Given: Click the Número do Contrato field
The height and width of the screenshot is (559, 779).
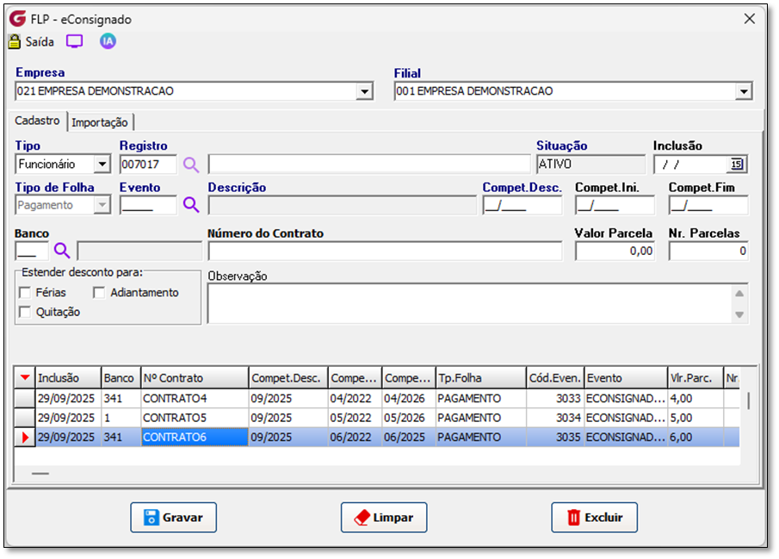Looking at the screenshot, I should (x=385, y=251).
